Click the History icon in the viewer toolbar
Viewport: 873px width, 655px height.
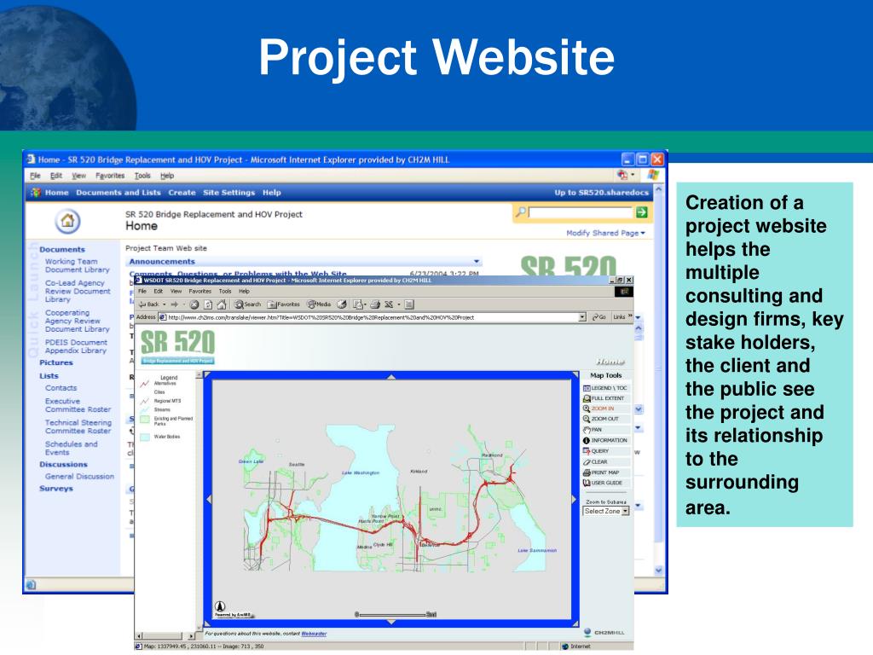[x=342, y=304]
